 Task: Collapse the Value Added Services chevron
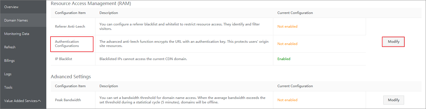click(39, 101)
